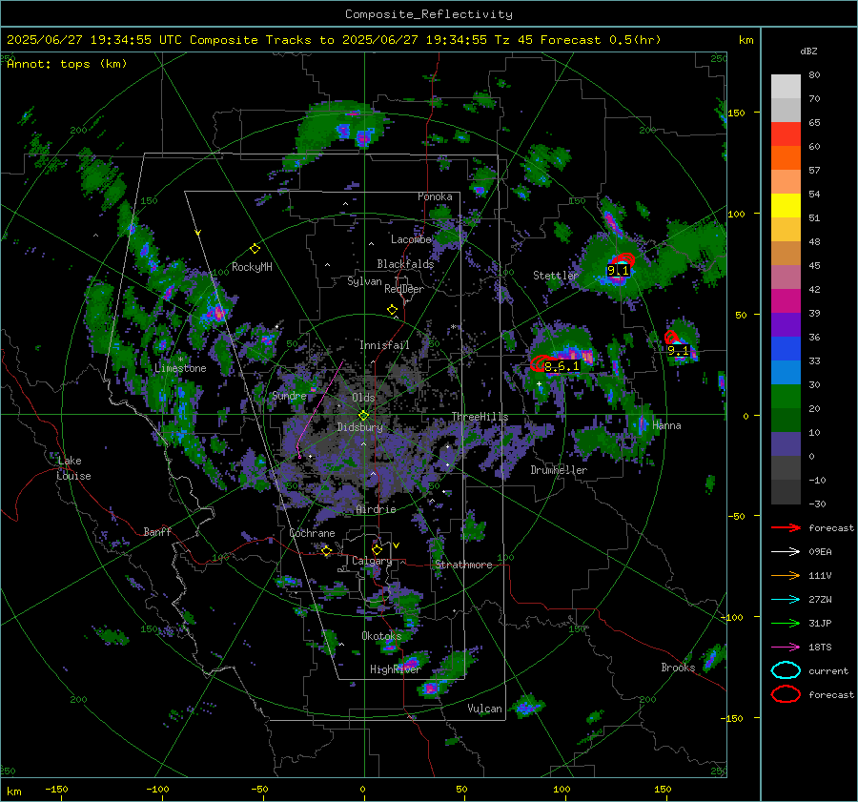The height and width of the screenshot is (802, 858).
Task: Click the 39 dBZ magenta color swatch
Action: tap(786, 301)
